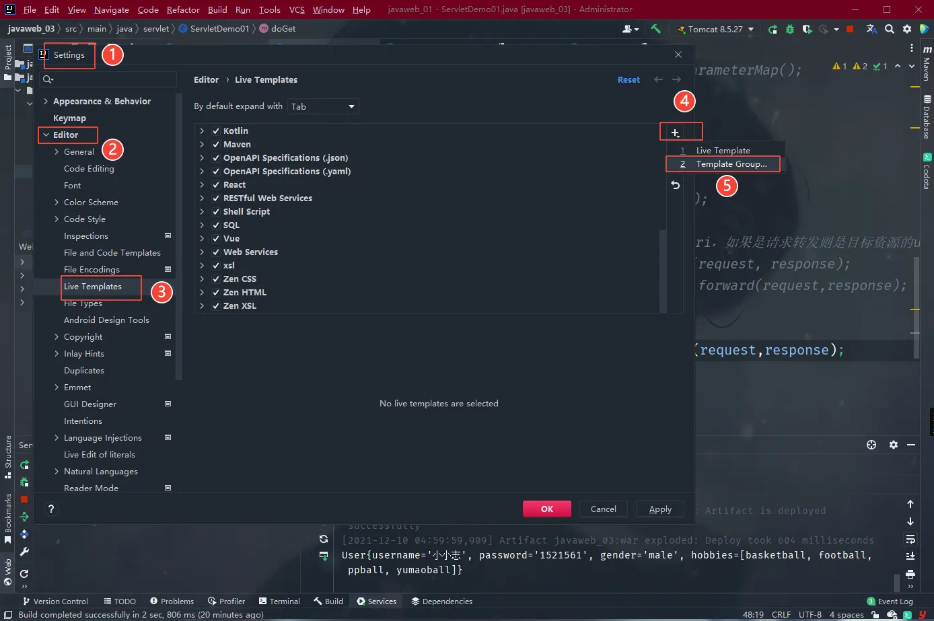Image resolution: width=934 pixels, height=621 pixels.
Task: Expand the Color Scheme settings node
Action: click(x=57, y=202)
